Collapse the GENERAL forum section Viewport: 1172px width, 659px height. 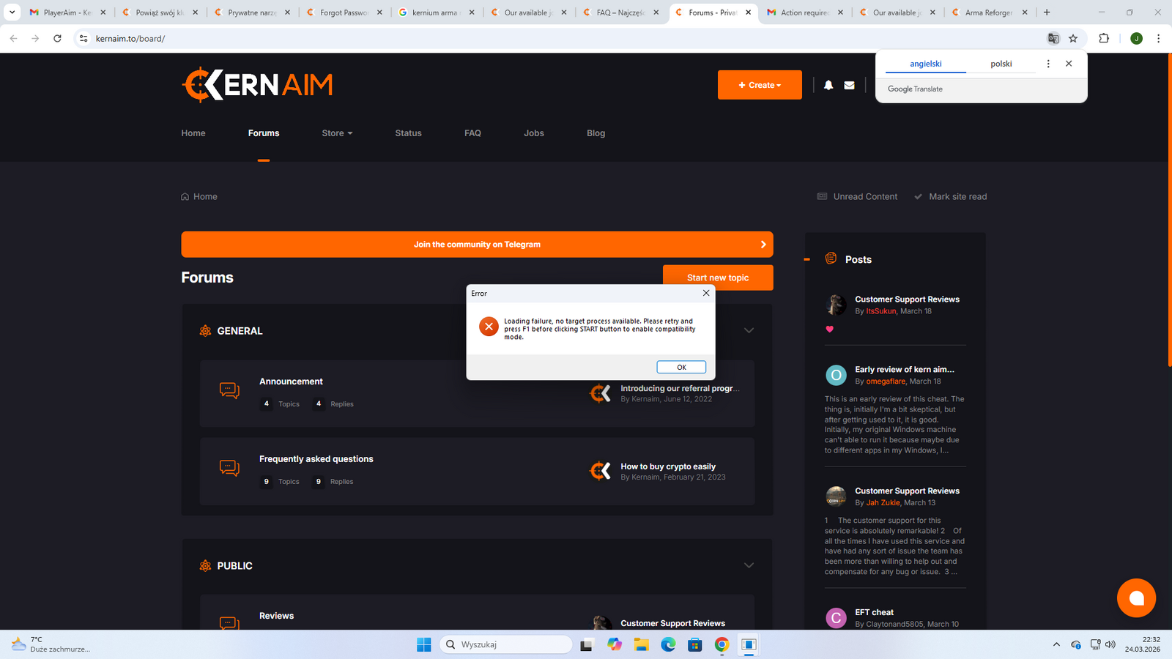[749, 330]
